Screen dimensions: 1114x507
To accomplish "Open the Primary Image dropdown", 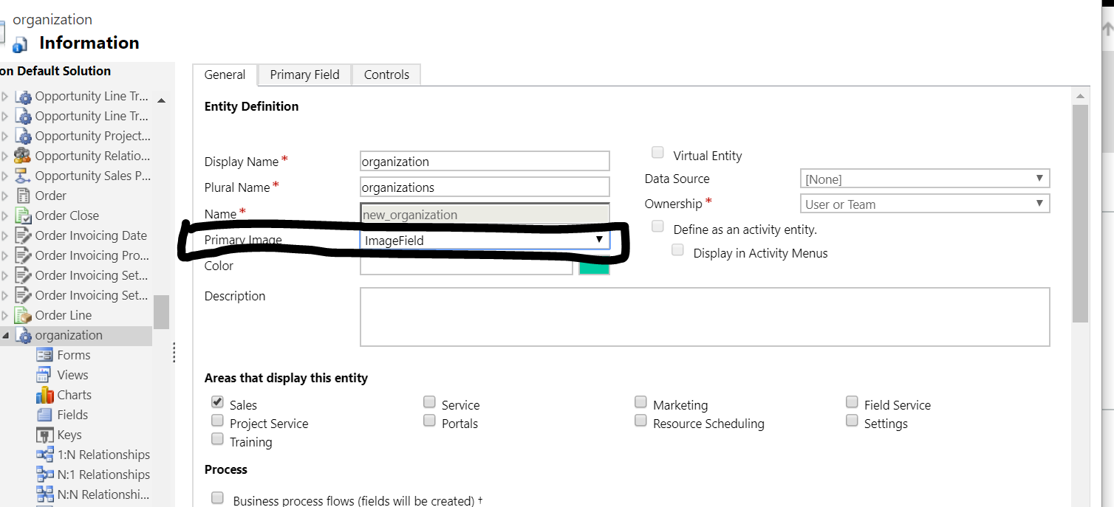I will (485, 240).
